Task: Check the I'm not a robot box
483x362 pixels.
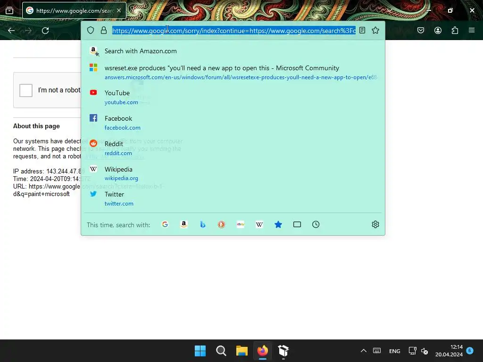Action: click(26, 90)
